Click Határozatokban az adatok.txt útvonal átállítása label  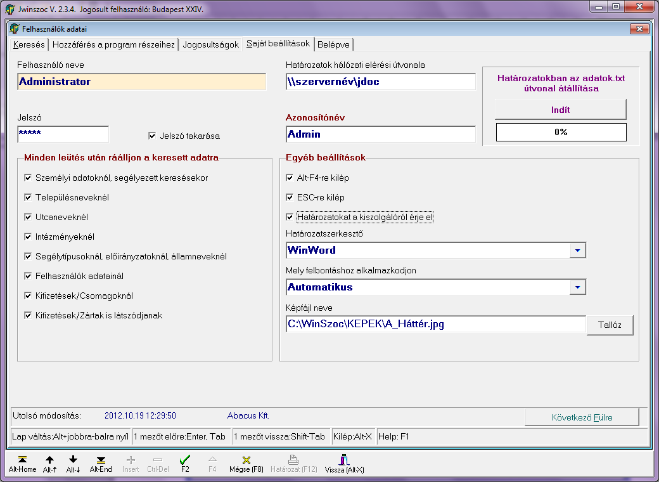(x=561, y=83)
